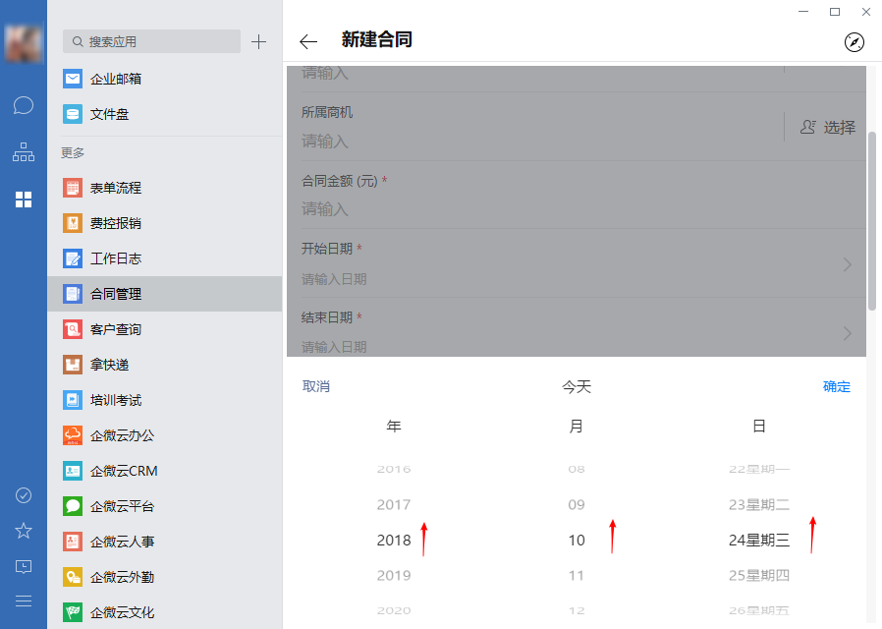Screen dimensions: 882x629
Task: Open the hamburger menu at bottom left
Action: [x=24, y=600]
